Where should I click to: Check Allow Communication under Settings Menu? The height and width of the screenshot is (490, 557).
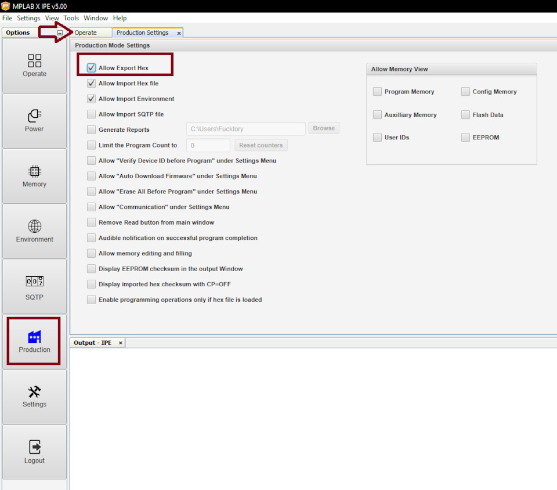(x=91, y=207)
